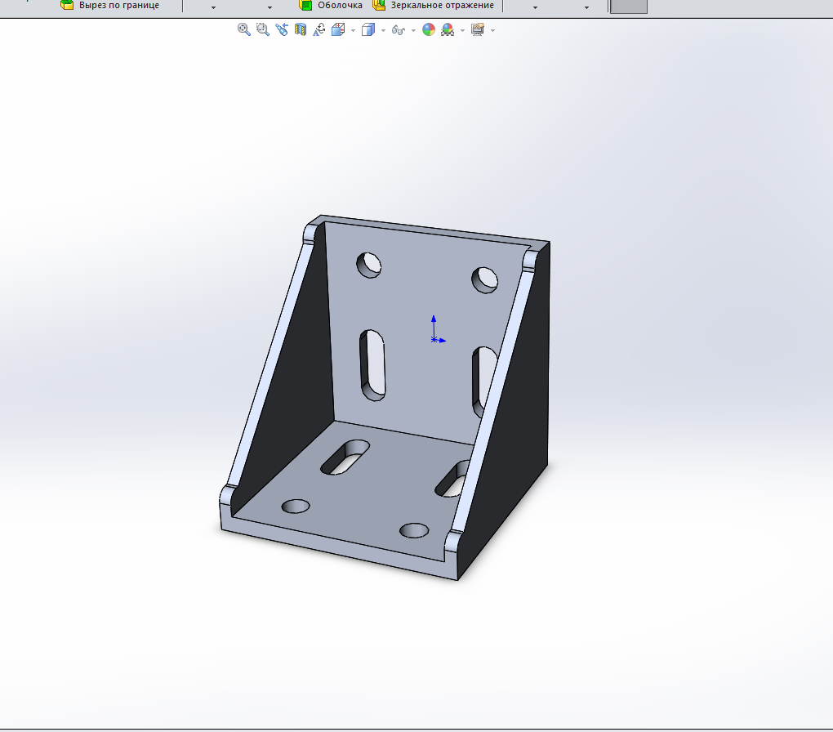Expand the Display Style dropdown arrow
Screen dimensions: 833x732
point(383,31)
